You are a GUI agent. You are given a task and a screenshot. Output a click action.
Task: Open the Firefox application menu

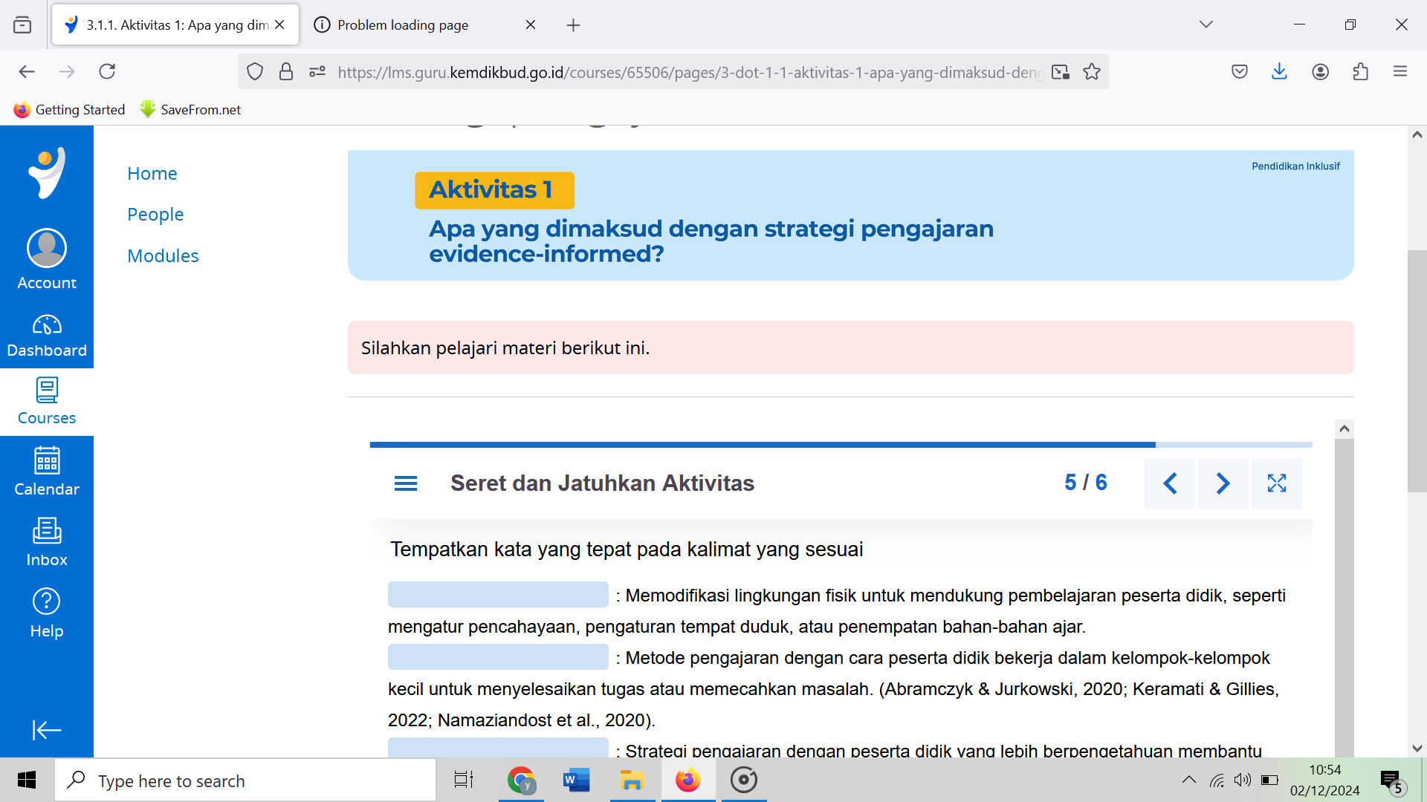(x=1400, y=71)
